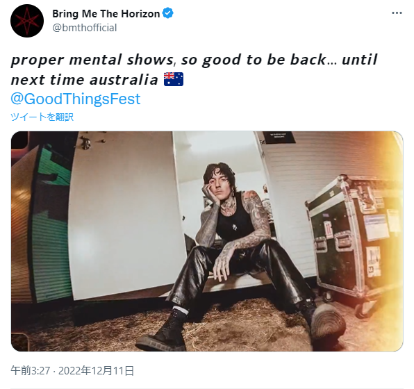Click the words "so good to be back"

pyautogui.click(x=254, y=60)
